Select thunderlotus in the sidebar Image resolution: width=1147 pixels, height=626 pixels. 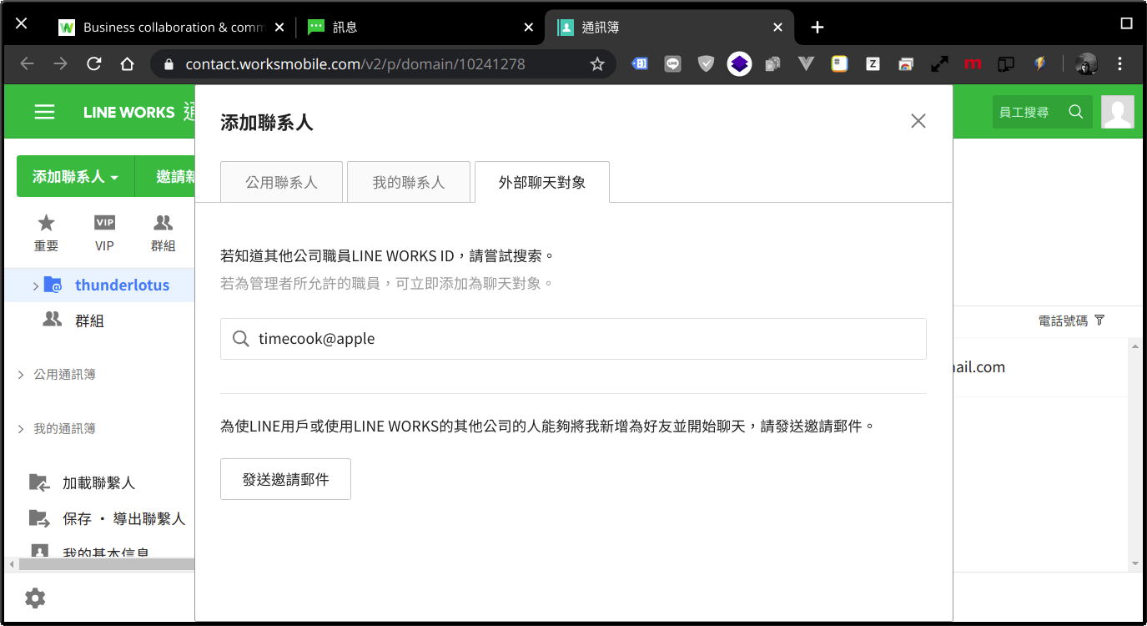click(x=122, y=285)
